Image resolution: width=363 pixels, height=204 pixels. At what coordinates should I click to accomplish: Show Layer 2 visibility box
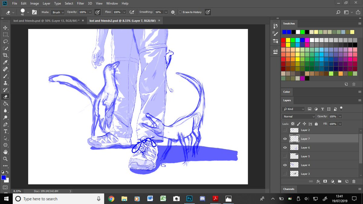tap(285, 130)
